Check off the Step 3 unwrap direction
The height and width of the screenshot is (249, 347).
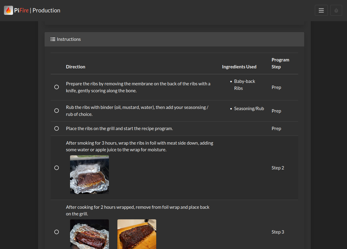coord(57,232)
